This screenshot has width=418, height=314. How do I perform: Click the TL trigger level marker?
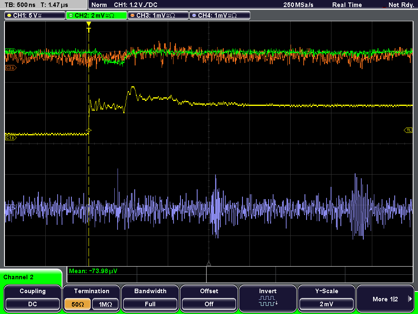click(x=408, y=130)
